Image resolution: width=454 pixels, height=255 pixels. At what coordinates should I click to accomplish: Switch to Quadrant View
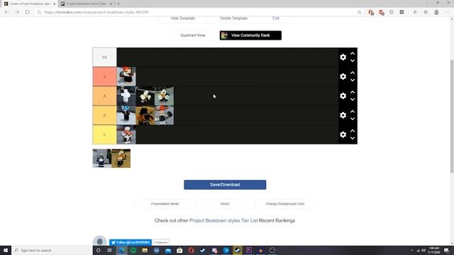(192, 35)
